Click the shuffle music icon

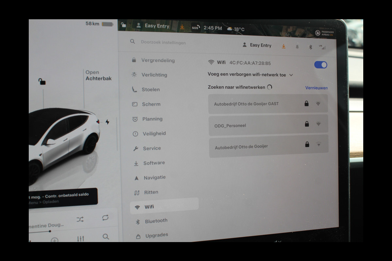[80, 219]
